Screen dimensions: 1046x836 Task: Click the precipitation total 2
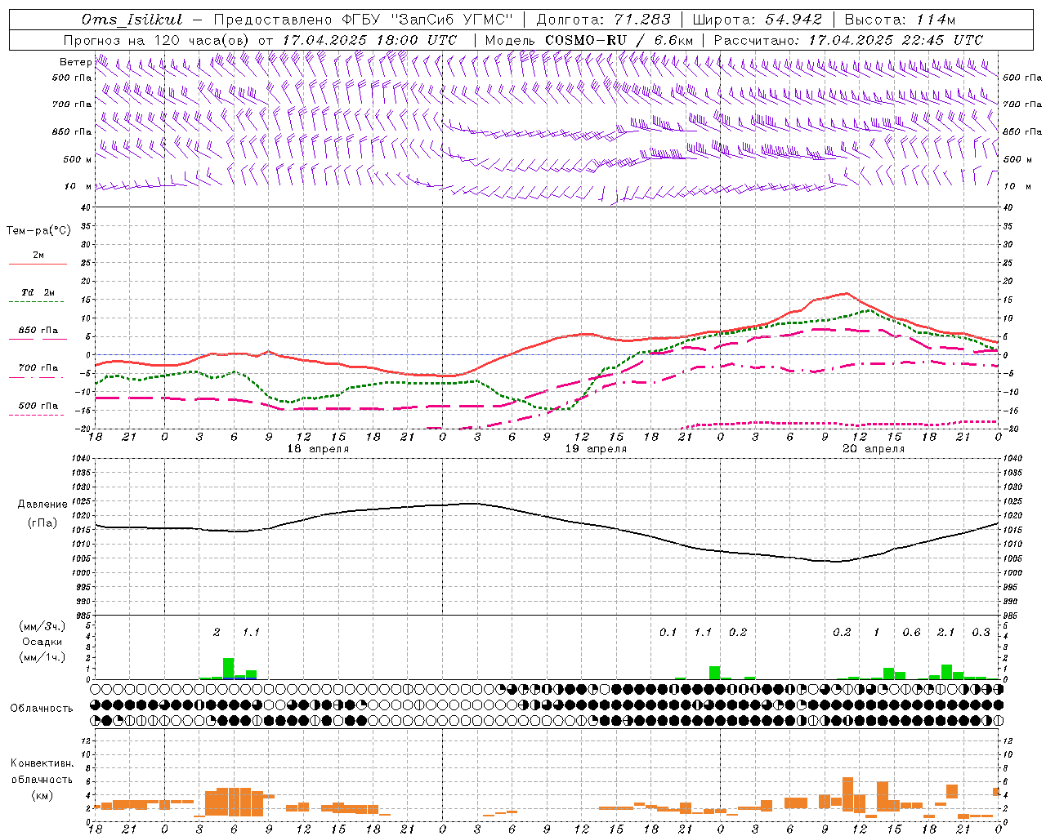point(217,633)
